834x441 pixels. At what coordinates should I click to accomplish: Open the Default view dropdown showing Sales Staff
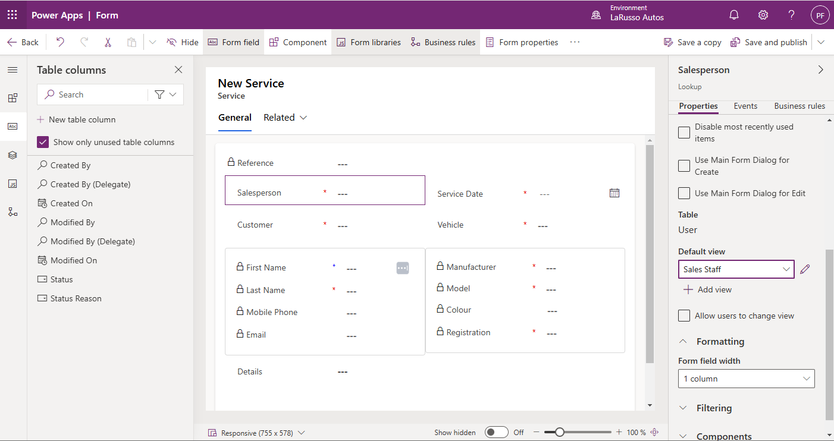(x=736, y=269)
